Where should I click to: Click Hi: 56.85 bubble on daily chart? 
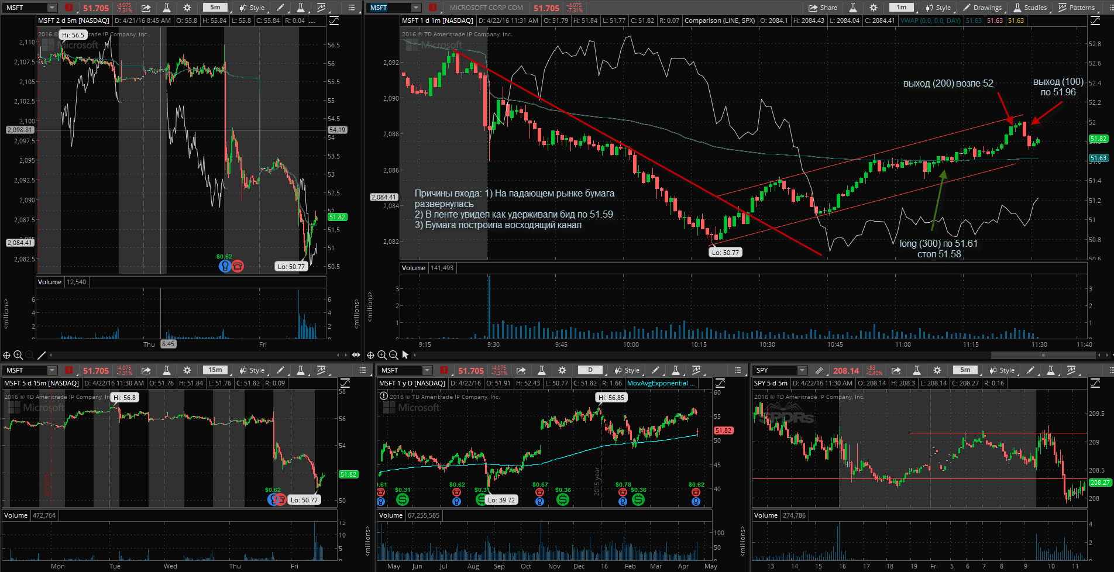[611, 398]
